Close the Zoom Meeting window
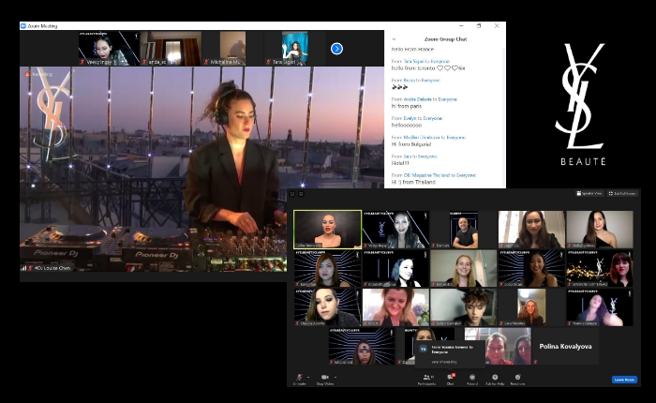The image size is (656, 403). 497,26
